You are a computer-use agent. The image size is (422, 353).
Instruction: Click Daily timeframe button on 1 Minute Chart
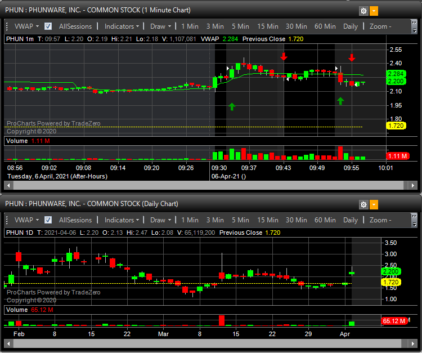tap(351, 26)
